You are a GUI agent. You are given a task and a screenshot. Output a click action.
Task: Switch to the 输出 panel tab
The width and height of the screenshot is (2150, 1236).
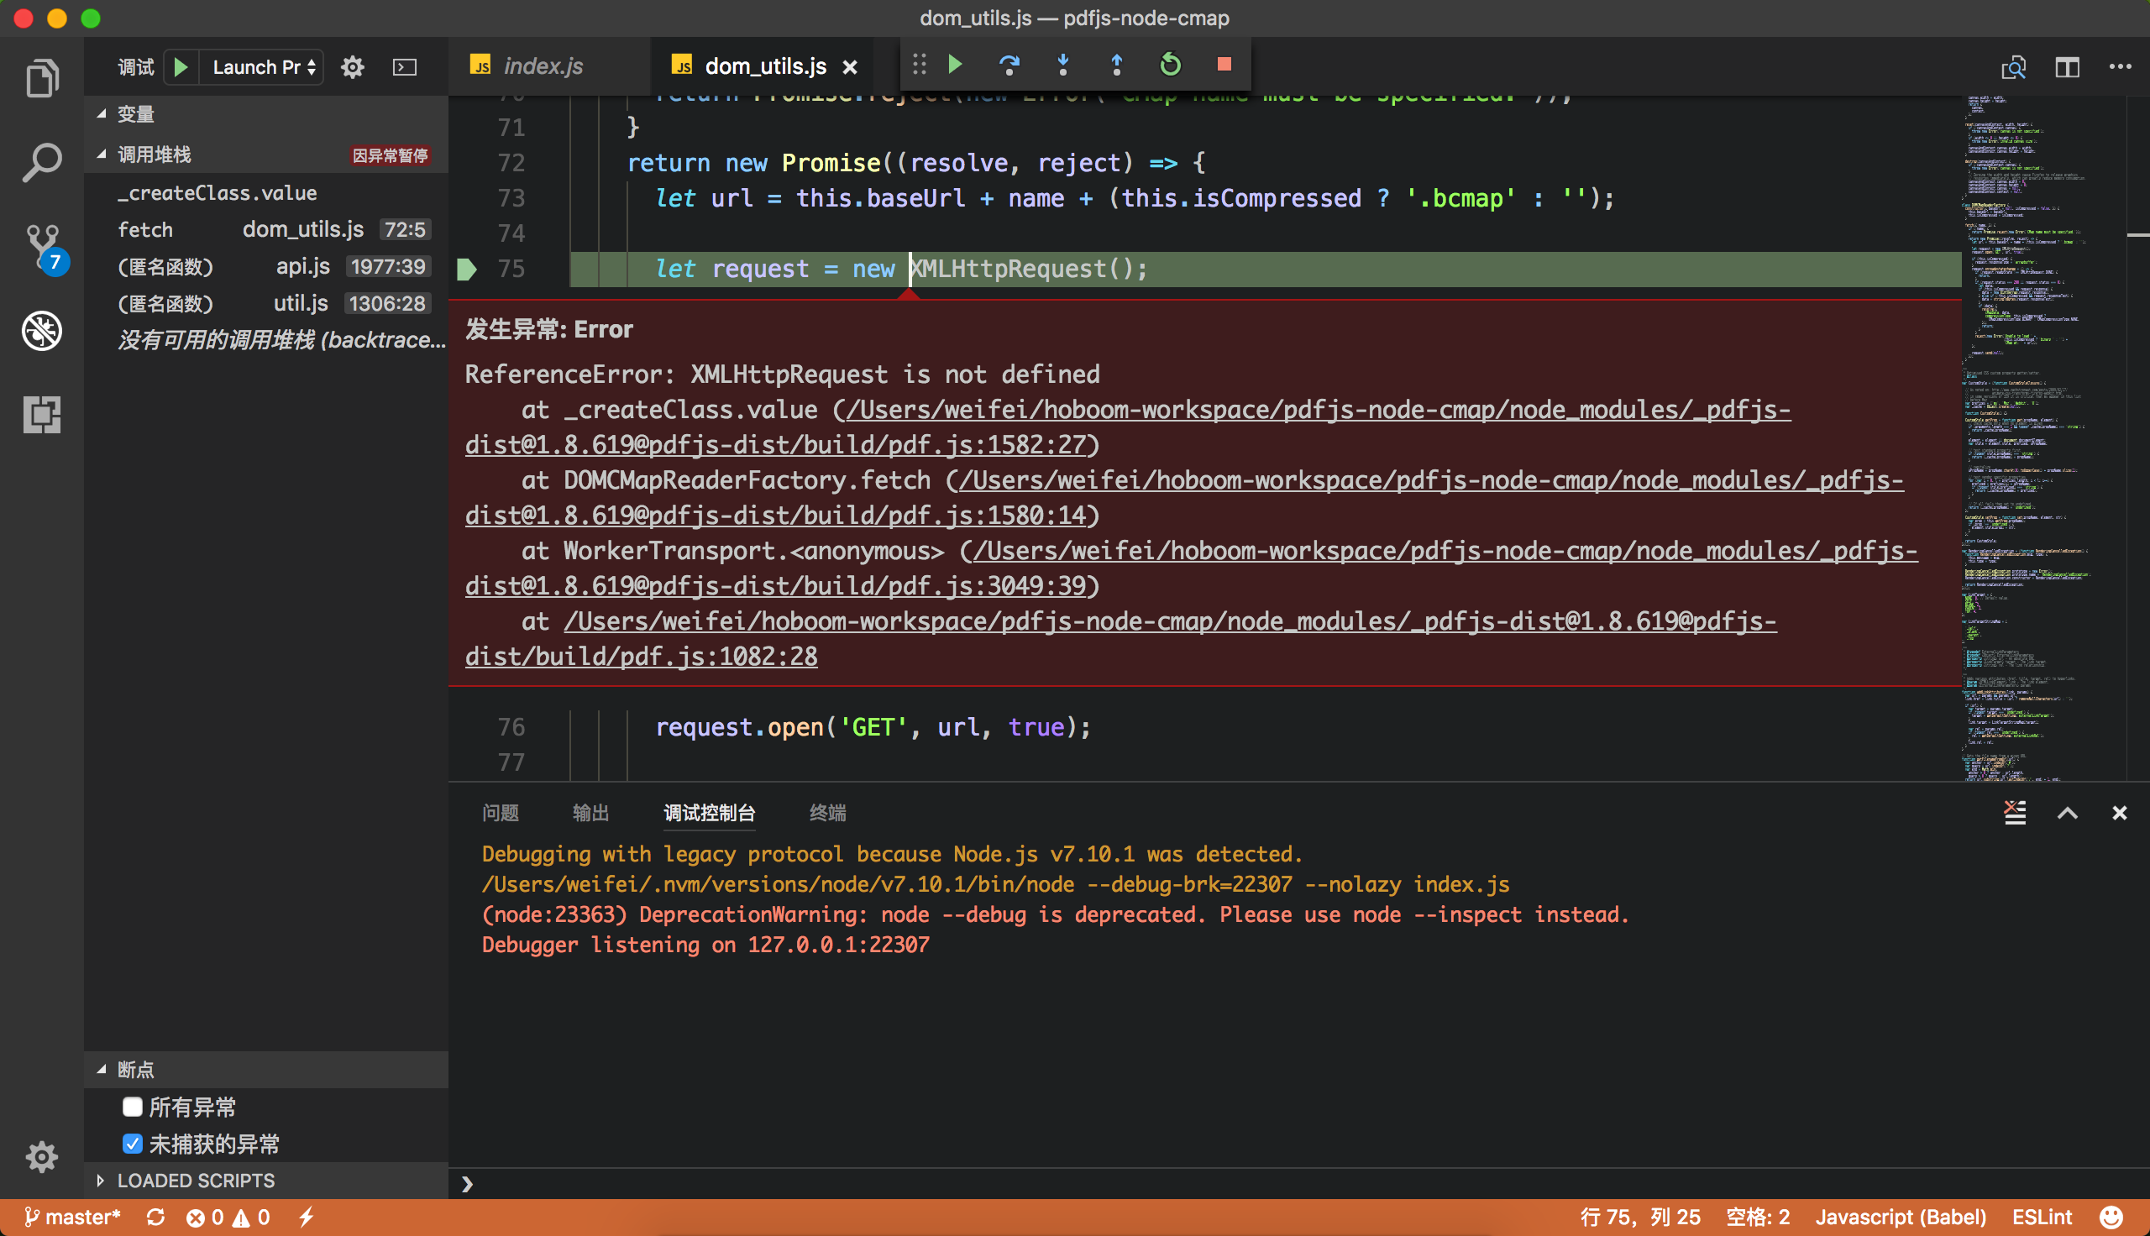pos(590,813)
